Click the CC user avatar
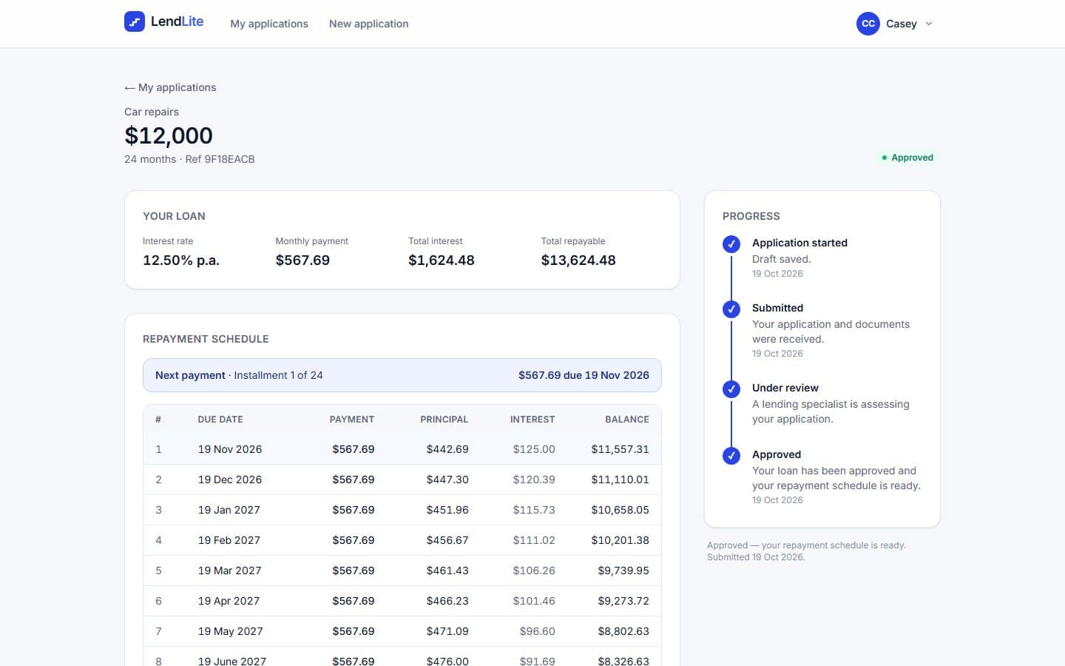 coord(868,24)
